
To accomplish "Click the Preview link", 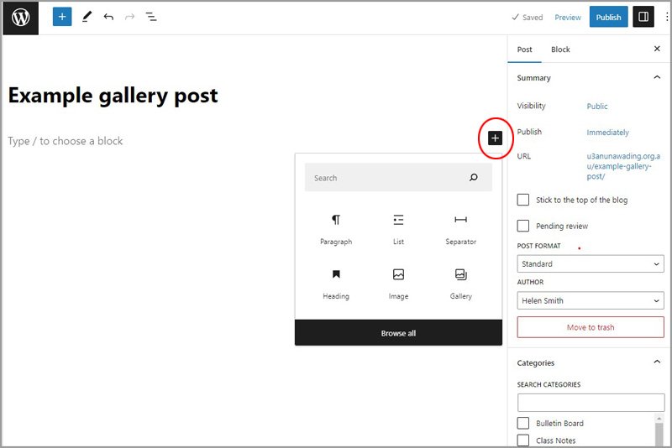I will click(x=568, y=17).
